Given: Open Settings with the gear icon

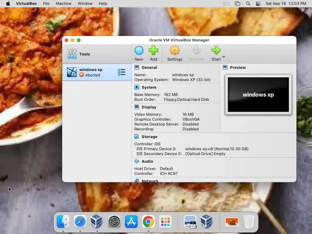Looking at the screenshot, I should coord(175,50).
